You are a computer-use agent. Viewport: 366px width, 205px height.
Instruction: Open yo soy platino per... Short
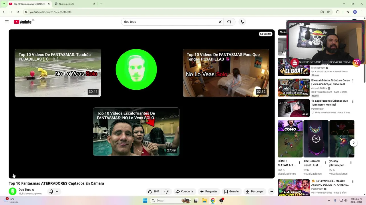click(x=342, y=139)
